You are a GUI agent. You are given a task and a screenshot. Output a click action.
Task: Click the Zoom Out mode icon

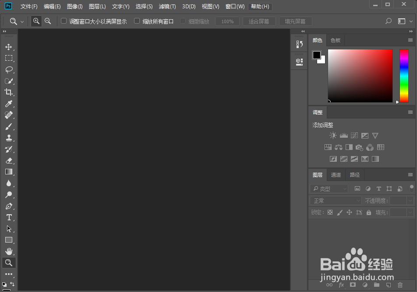tap(48, 21)
